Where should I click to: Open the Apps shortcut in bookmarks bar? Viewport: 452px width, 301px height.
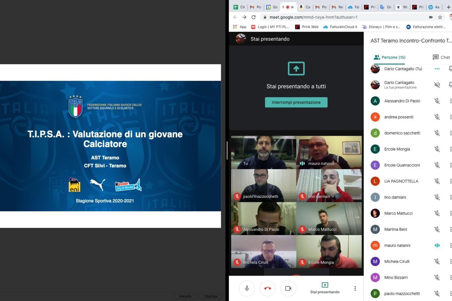240,27
